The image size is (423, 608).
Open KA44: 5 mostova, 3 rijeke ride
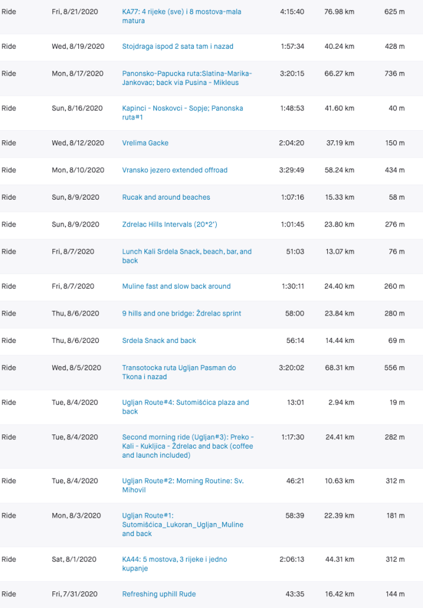pos(174,559)
